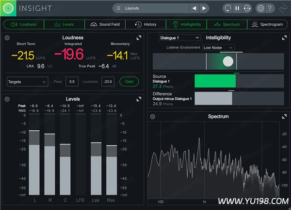Screen dimensions: 291x210
Task: Click the LRA 9.6 value
Action: 41,66
